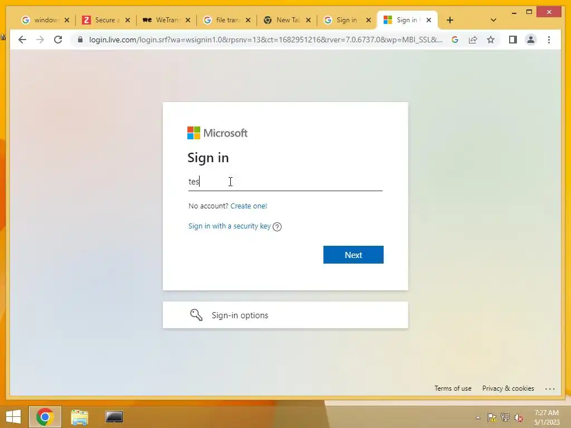The image size is (571, 428).
Task: Close the 'window' Google tab
Action: click(x=67, y=20)
